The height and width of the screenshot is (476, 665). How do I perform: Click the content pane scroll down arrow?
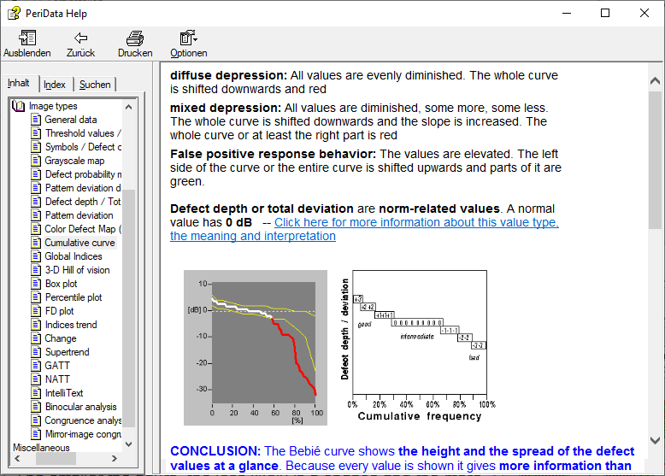(655, 440)
